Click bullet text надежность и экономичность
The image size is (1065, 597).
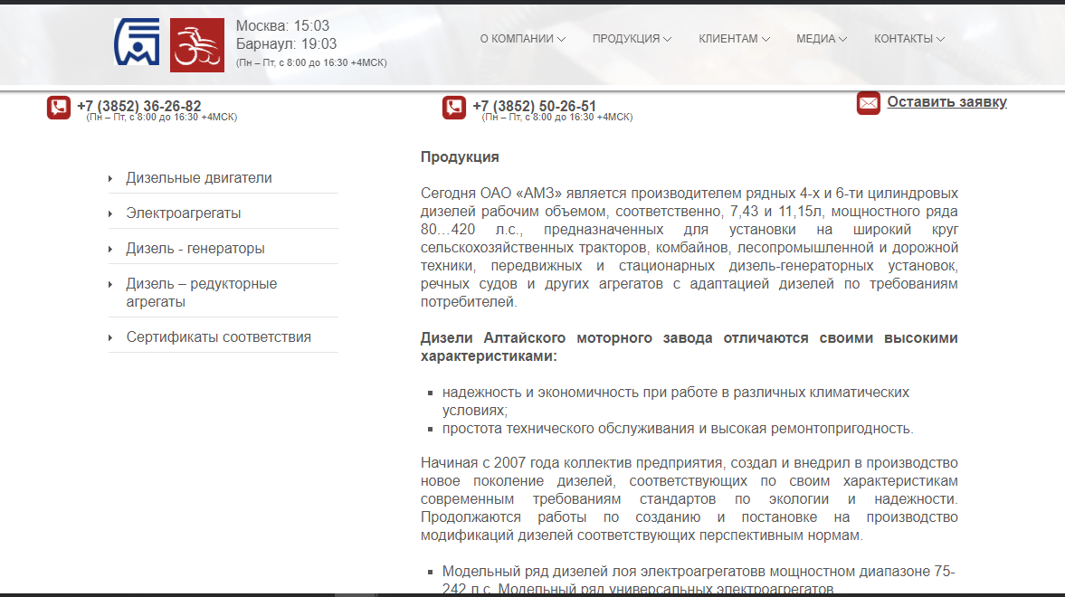pos(676,402)
